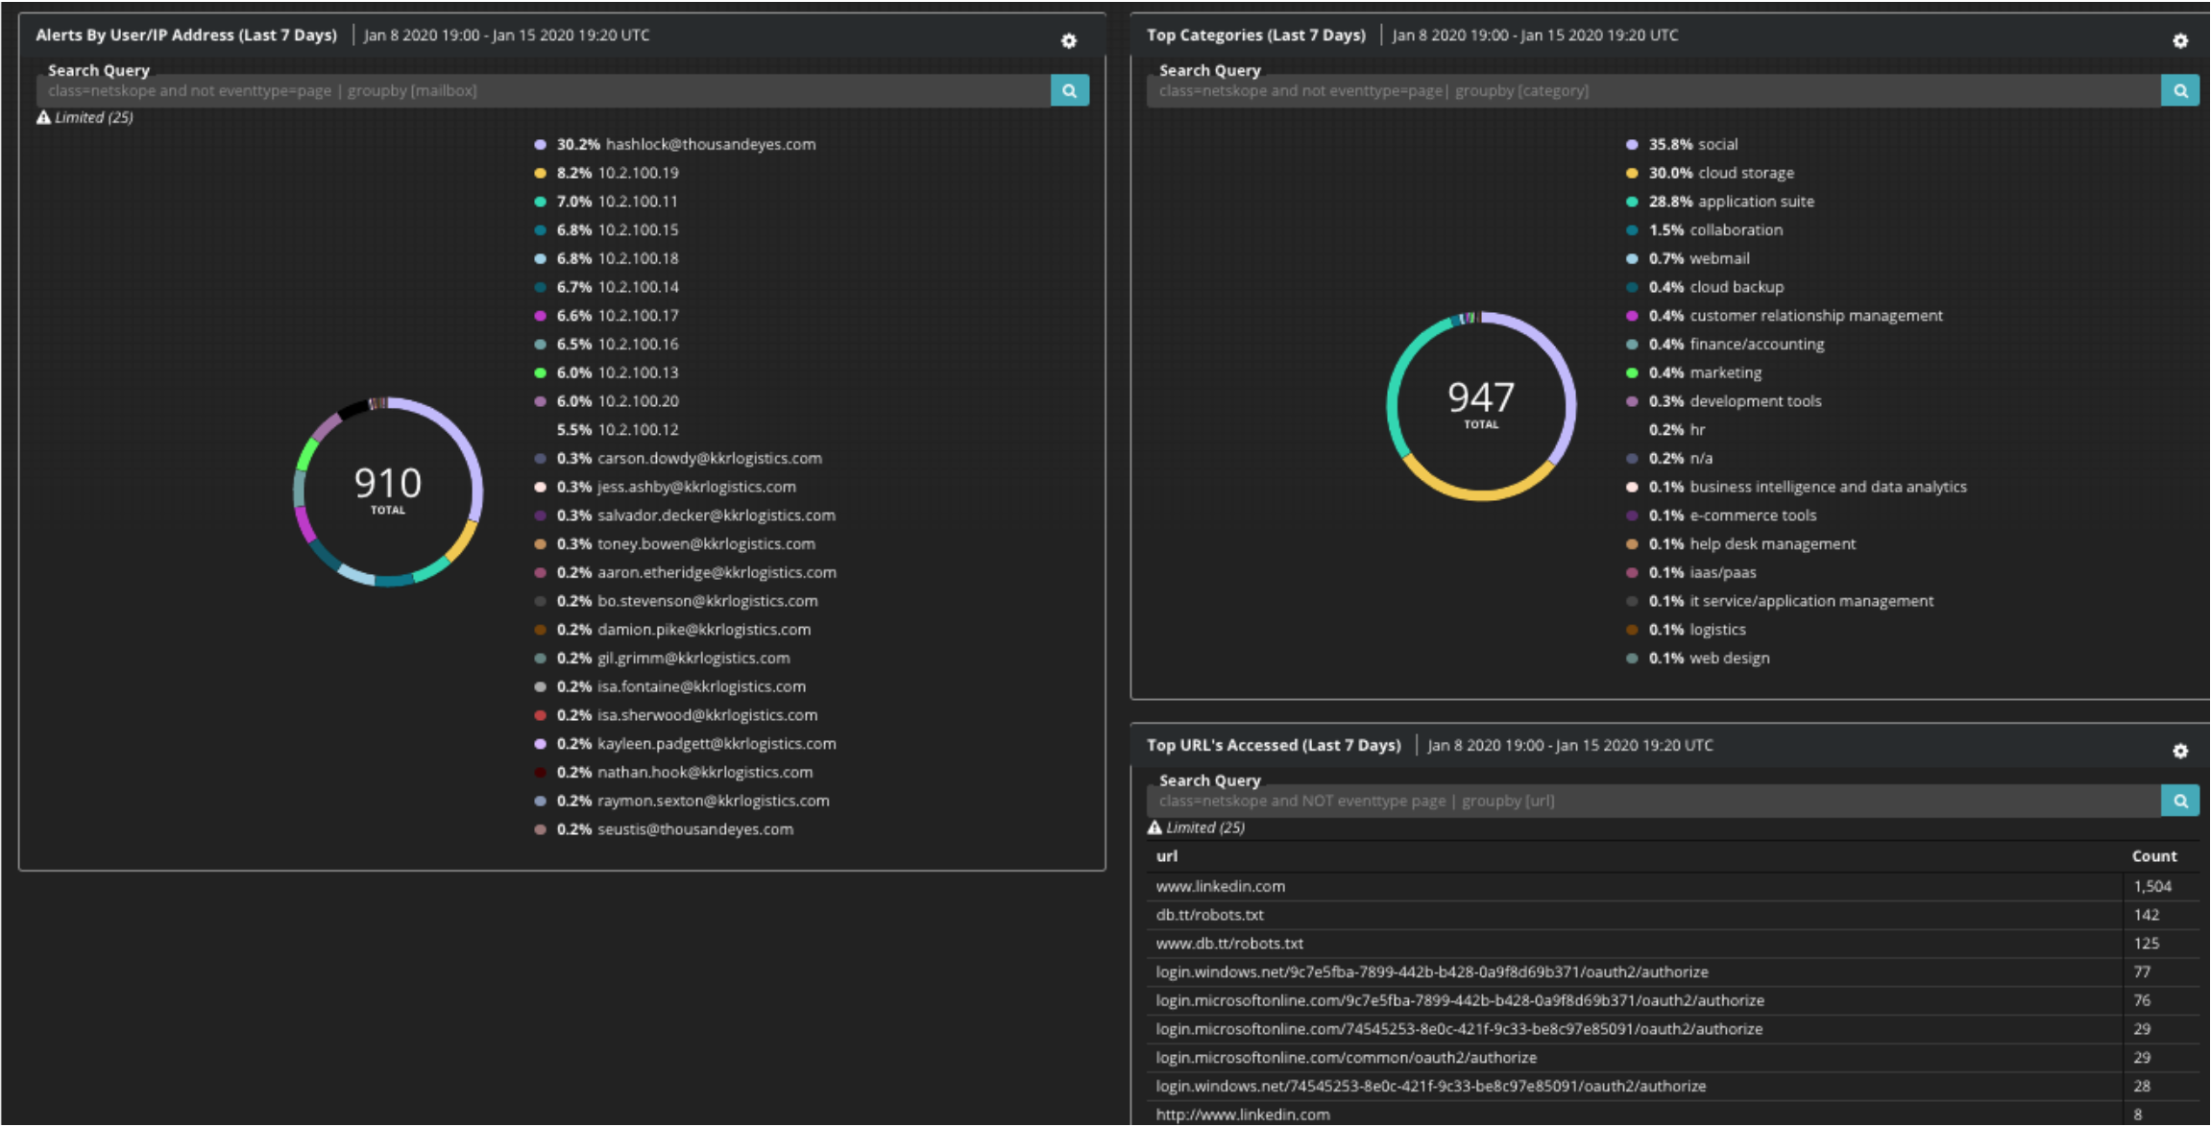
Task: Sort table by url column header
Action: tap(1167, 856)
